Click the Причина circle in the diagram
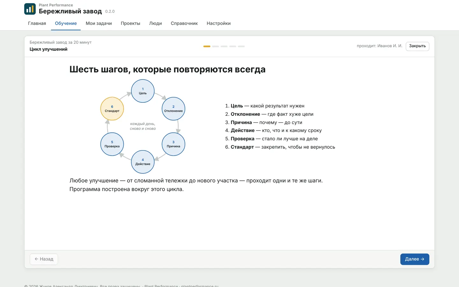Screen dimensions: 459x287 tap(173, 144)
